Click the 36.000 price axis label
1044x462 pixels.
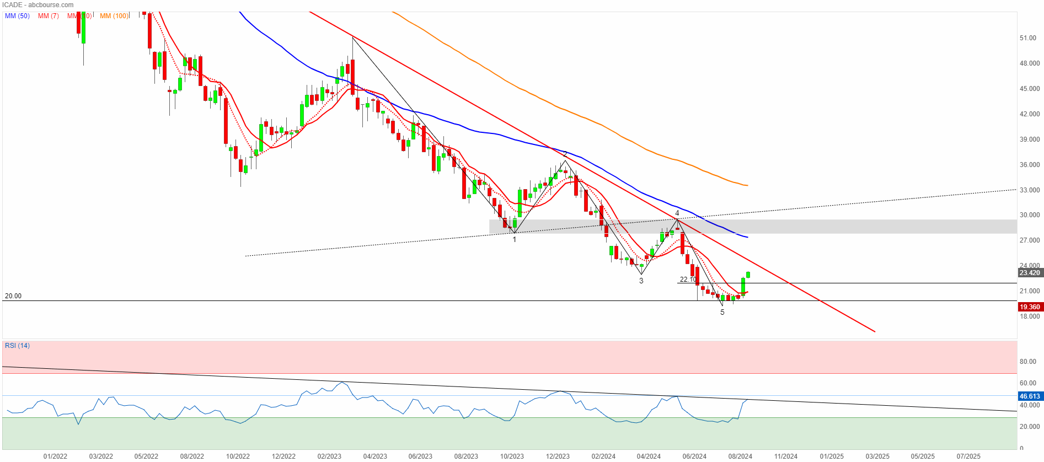tap(1030, 165)
